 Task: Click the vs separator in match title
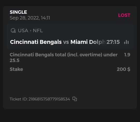point(66,42)
